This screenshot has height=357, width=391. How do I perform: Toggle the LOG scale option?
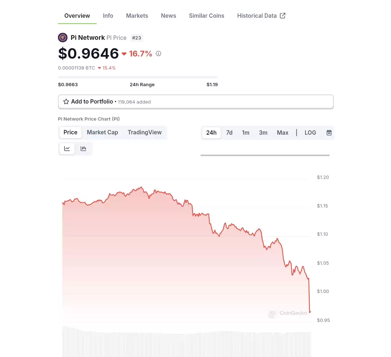(x=310, y=133)
